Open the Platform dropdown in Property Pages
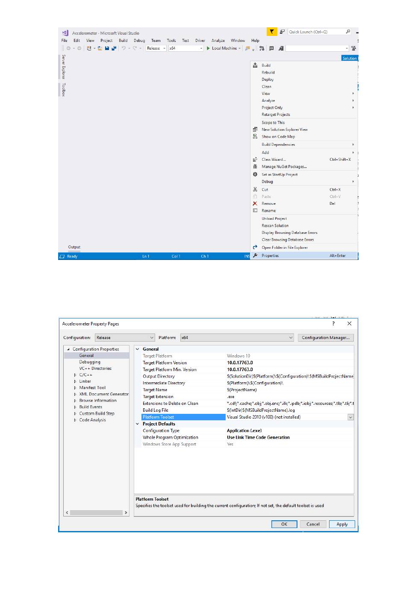The height and width of the screenshot is (593, 406). coord(237,338)
